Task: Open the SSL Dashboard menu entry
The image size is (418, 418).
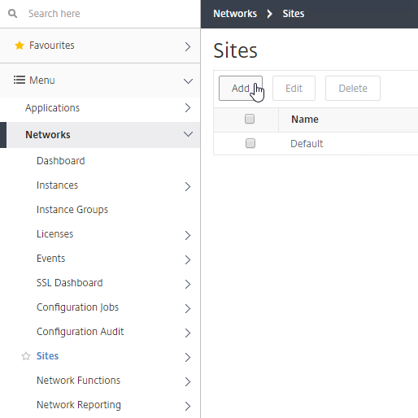Action: tap(70, 283)
